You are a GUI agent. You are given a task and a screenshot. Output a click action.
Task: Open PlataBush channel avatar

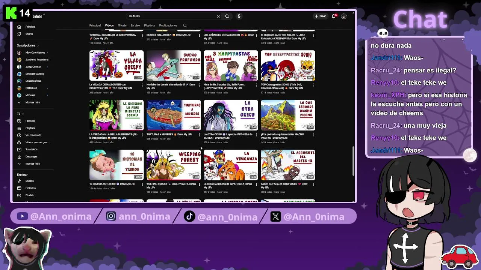[19, 88]
